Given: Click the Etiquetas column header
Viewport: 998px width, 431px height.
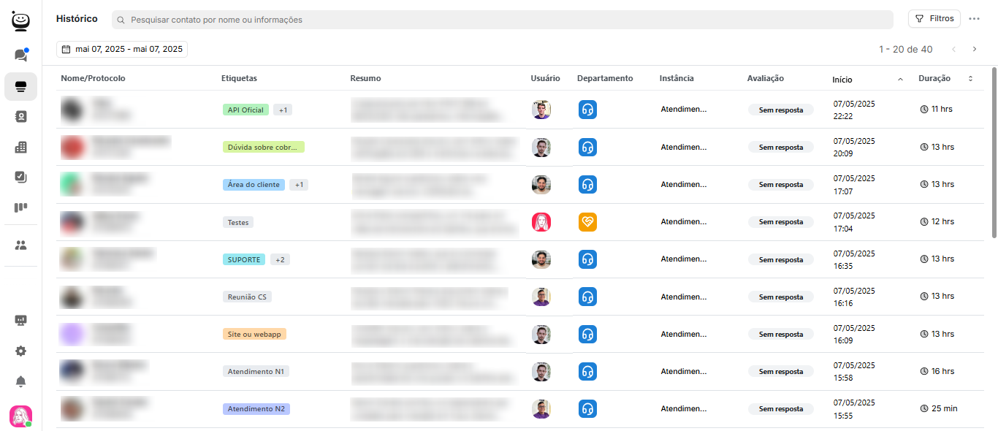Looking at the screenshot, I should pyautogui.click(x=239, y=78).
